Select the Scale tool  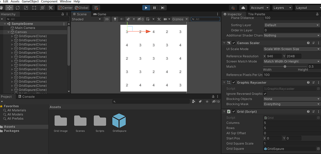[26, 8]
